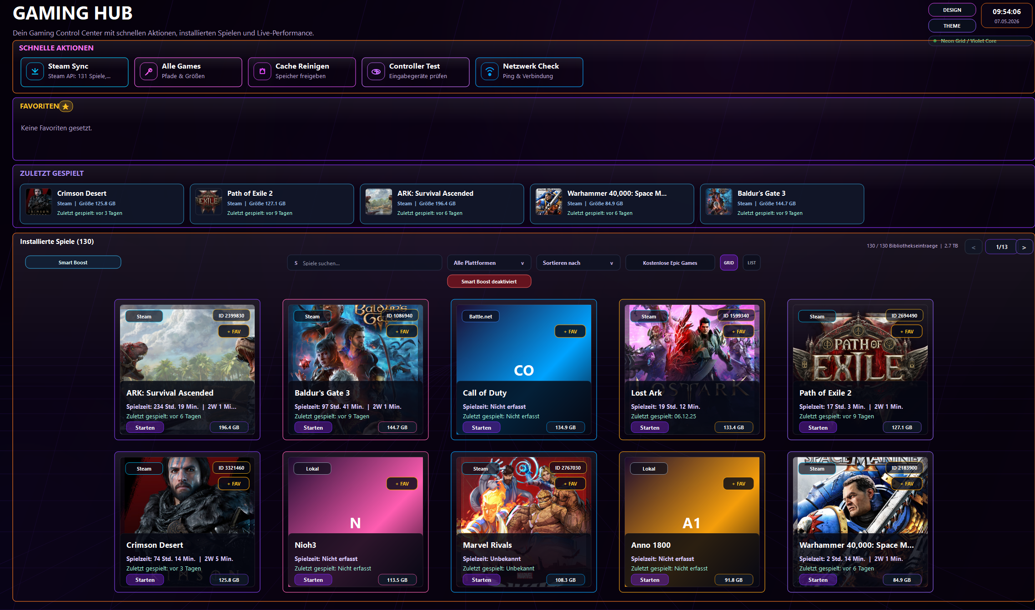Click ID 2767030 badge on Marvel Rivals
1035x610 pixels.
pos(568,468)
